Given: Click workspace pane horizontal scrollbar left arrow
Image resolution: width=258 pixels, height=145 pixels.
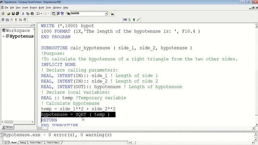Looking at the screenshot, I should (3, 122).
